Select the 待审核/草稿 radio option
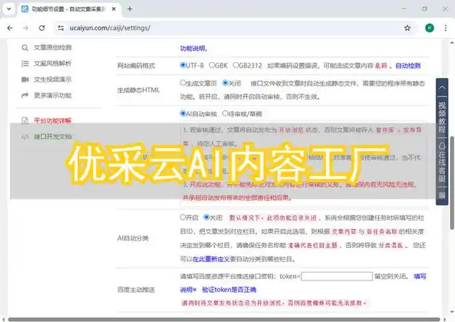The height and width of the screenshot is (322, 455). [x=225, y=113]
